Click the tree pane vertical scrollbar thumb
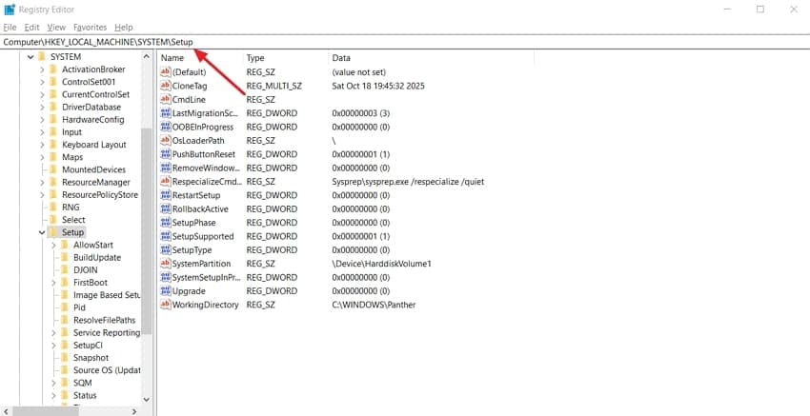The width and height of the screenshot is (810, 416). click(146, 230)
